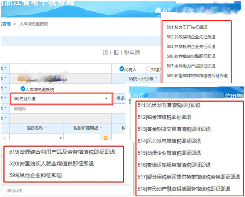Choose 513|黄金期货交易增值税即征即退 entry
The width and height of the screenshot is (245, 197).
coord(174,129)
